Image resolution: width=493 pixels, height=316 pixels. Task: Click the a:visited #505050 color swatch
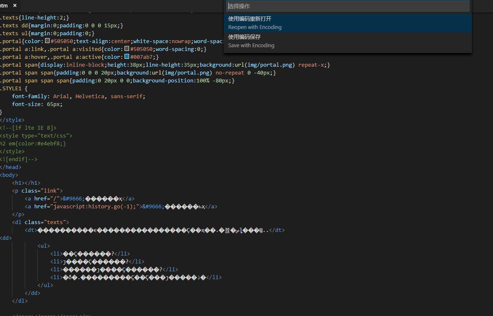127,49
